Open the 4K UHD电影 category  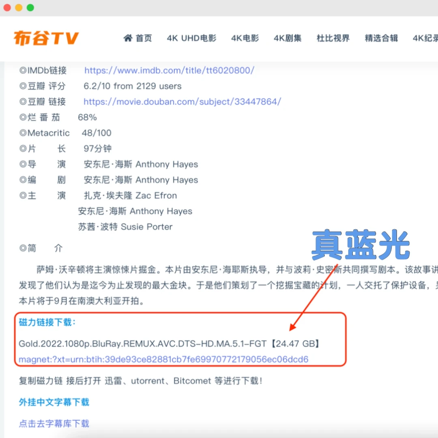[x=191, y=38]
